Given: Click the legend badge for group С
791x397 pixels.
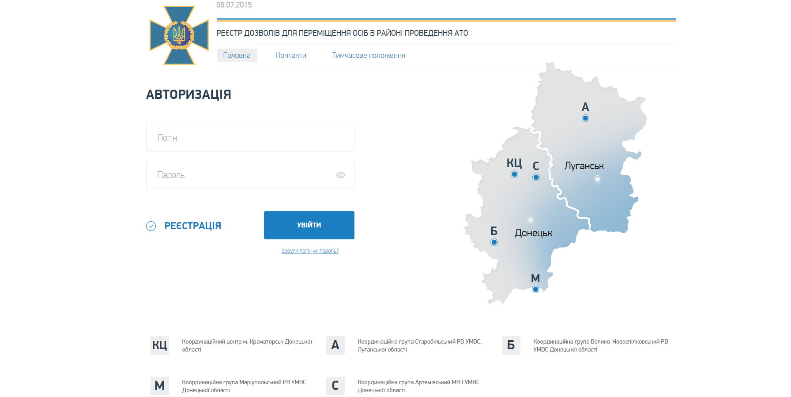Looking at the screenshot, I should click(335, 386).
